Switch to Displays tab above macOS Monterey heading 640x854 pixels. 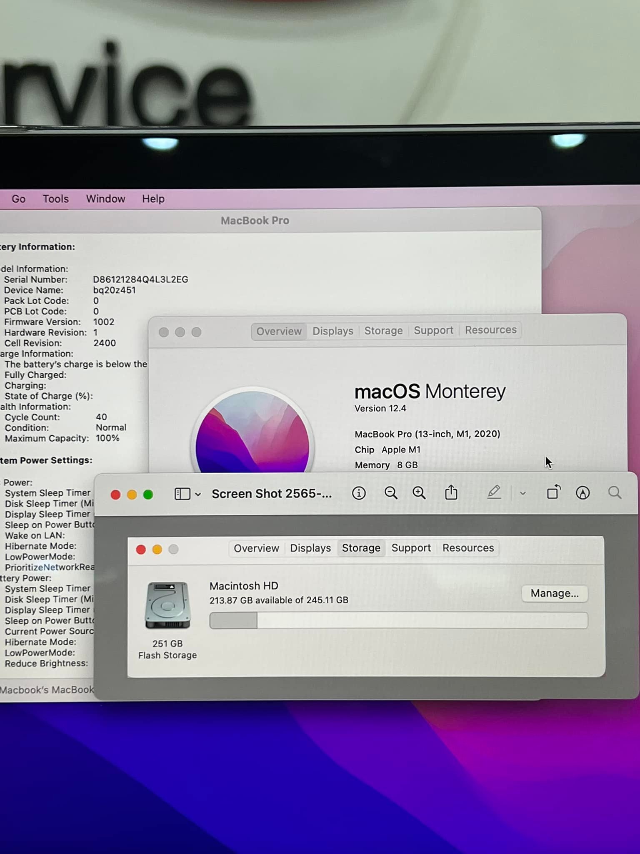[x=332, y=331]
